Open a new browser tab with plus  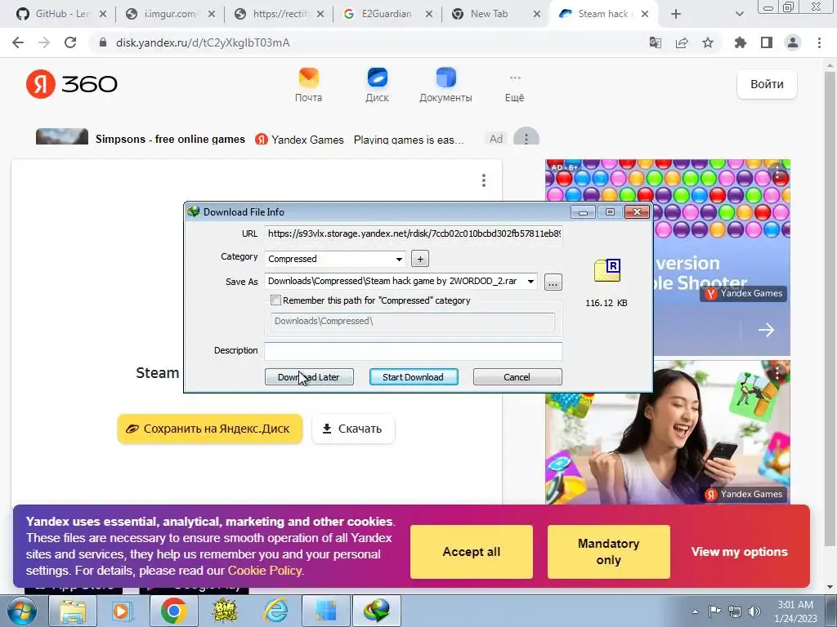676,14
